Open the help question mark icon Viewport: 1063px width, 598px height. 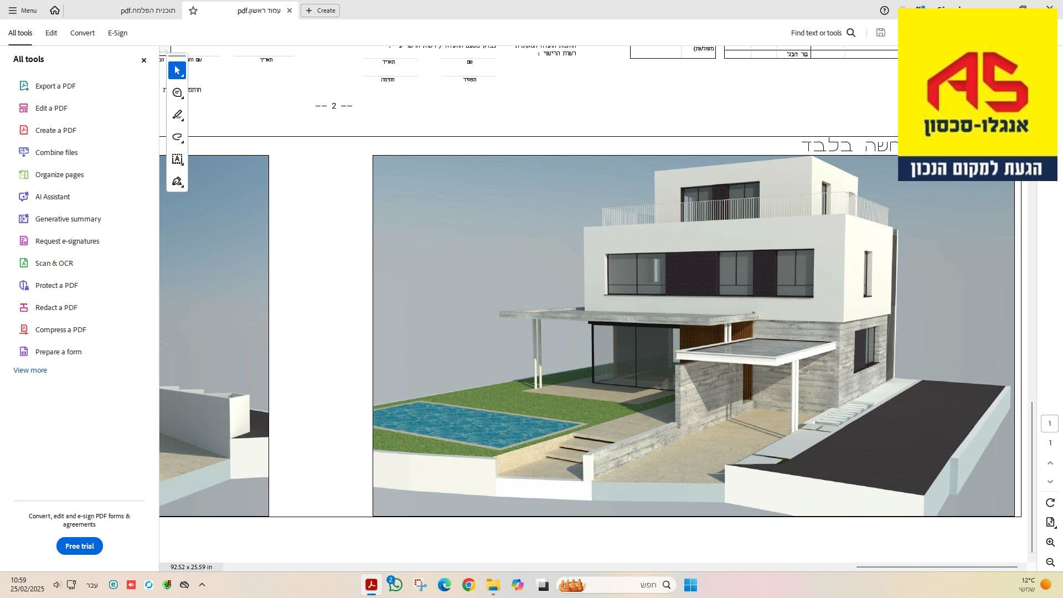point(885,11)
